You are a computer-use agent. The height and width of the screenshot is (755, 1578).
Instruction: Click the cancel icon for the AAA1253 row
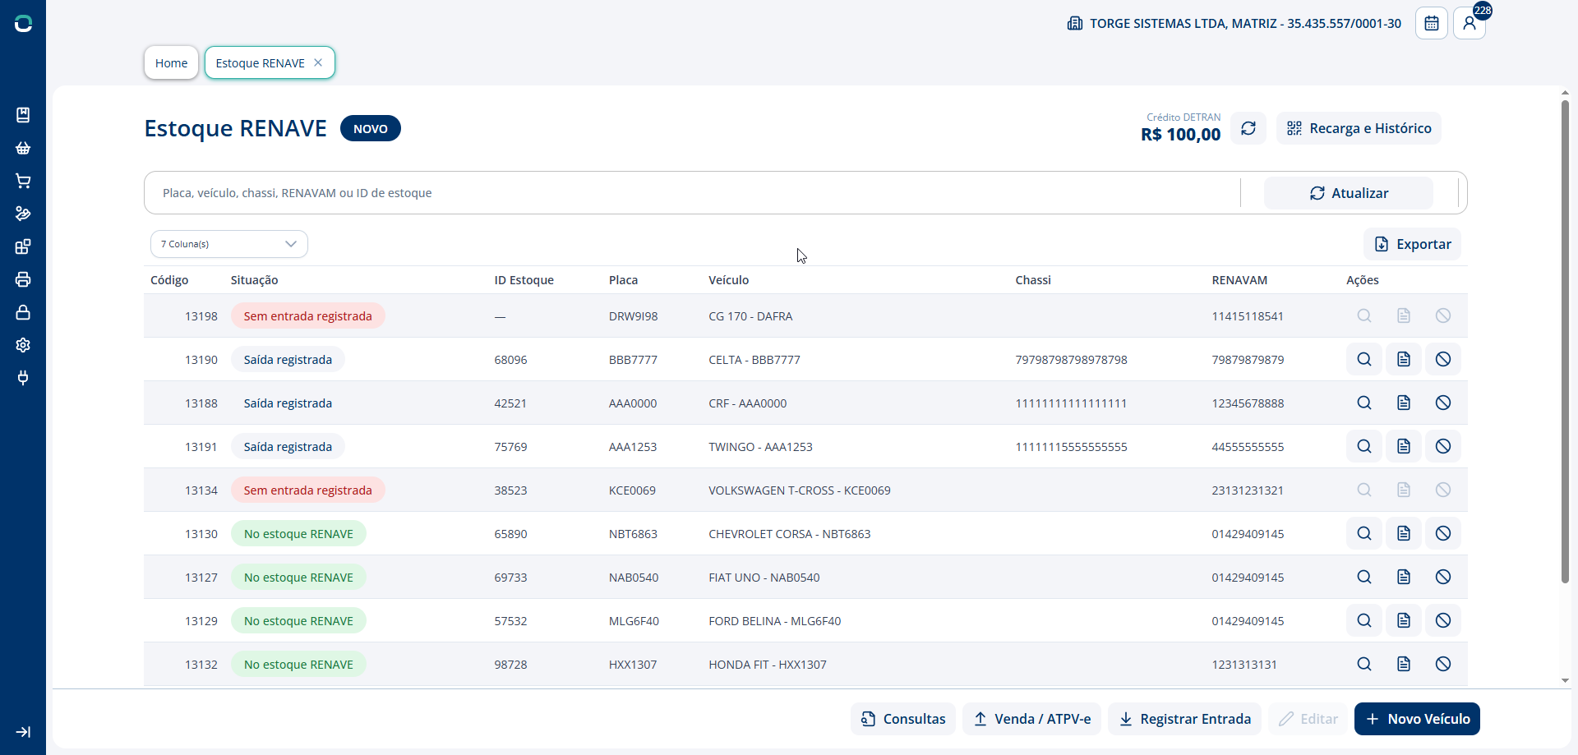(1443, 446)
